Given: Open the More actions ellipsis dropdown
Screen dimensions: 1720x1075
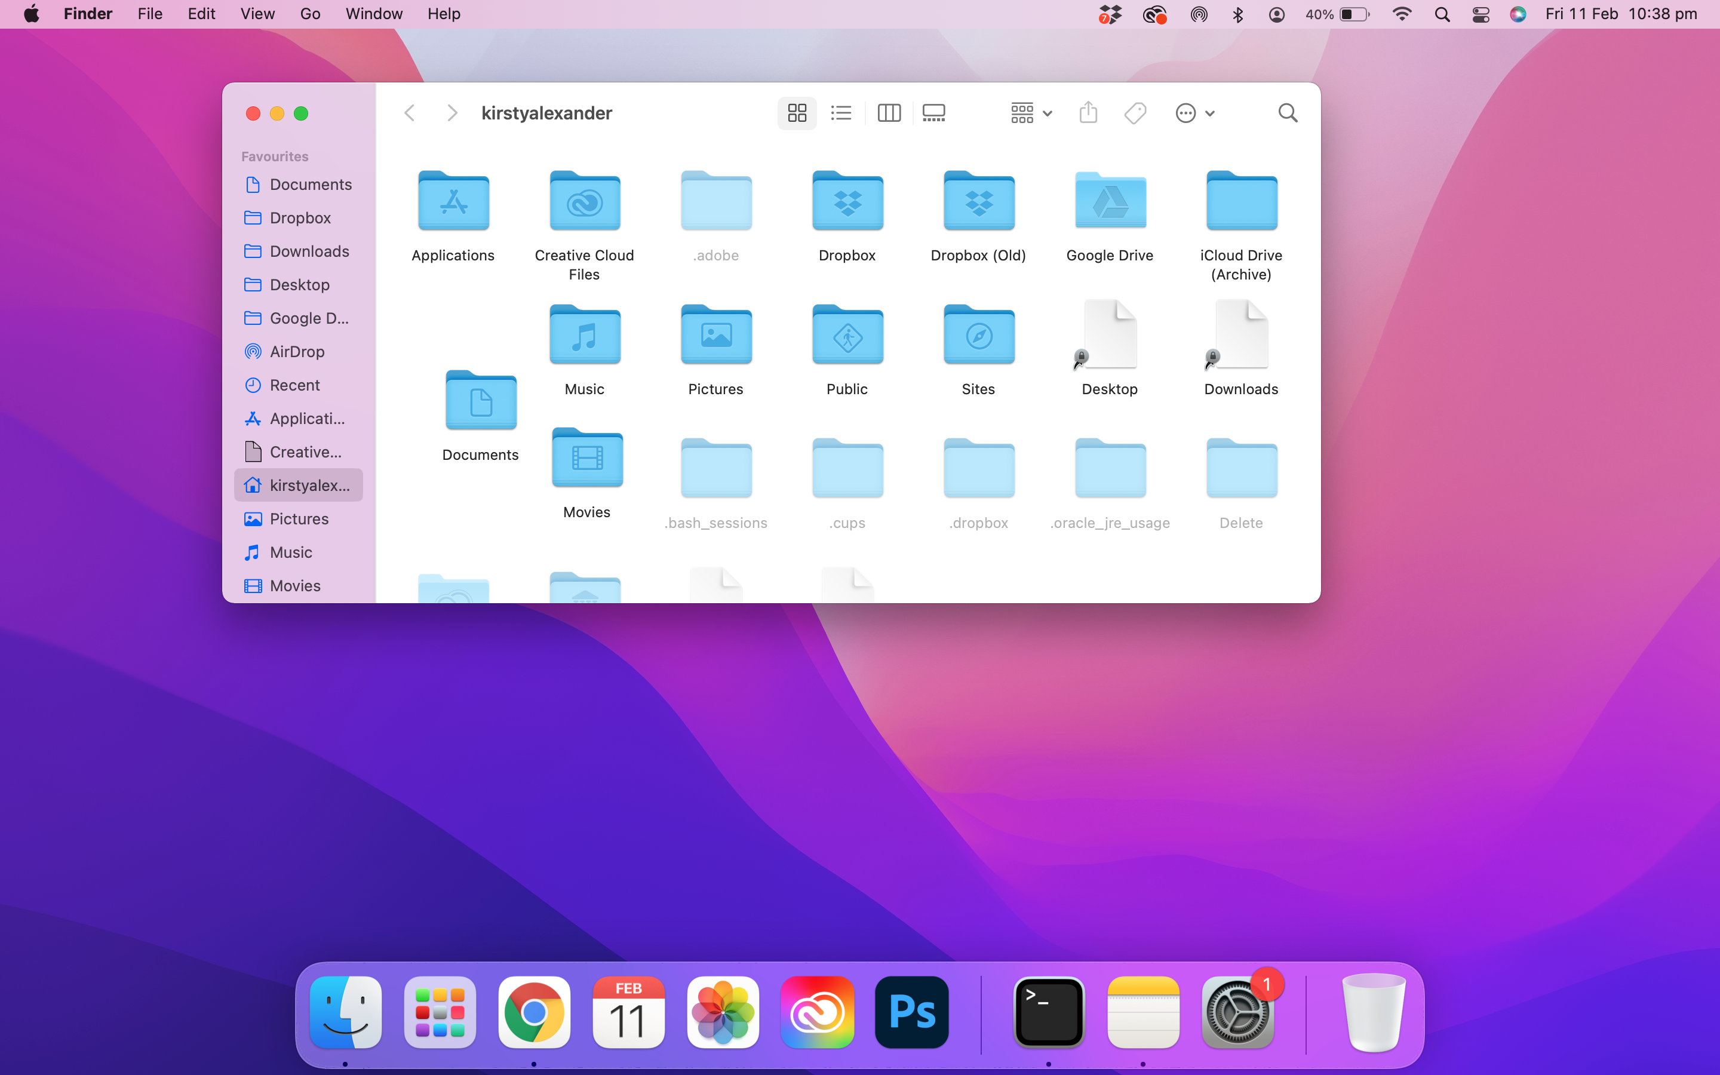Looking at the screenshot, I should [x=1194, y=113].
